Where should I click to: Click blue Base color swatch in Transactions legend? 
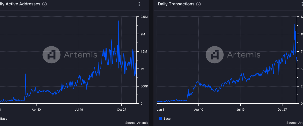pos(160,118)
